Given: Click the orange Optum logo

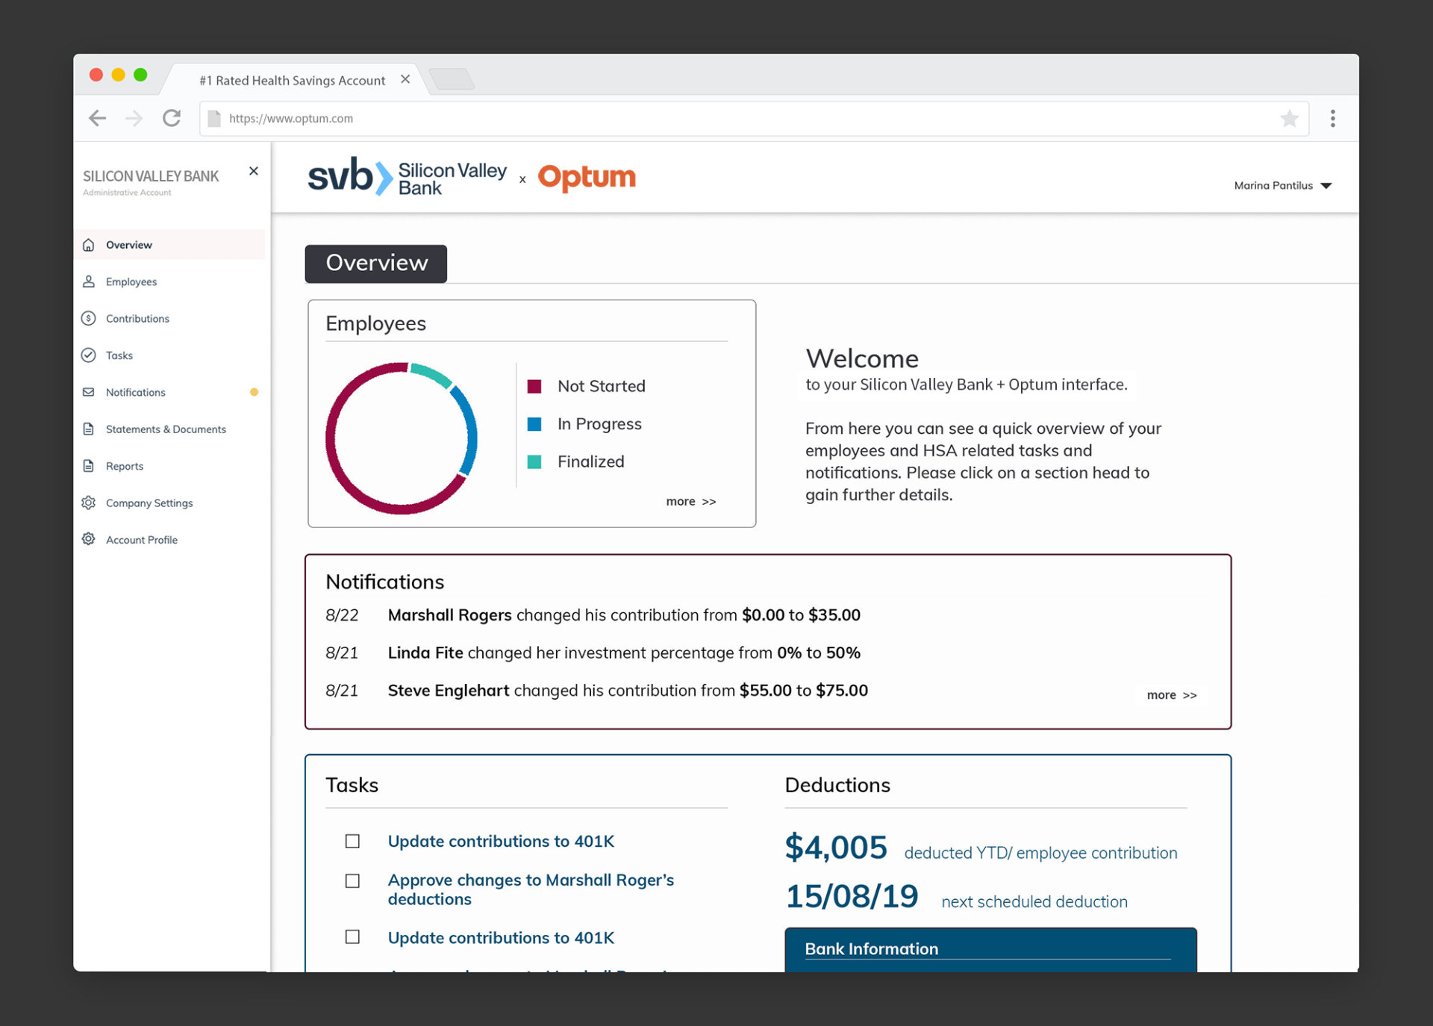Looking at the screenshot, I should coord(587,178).
